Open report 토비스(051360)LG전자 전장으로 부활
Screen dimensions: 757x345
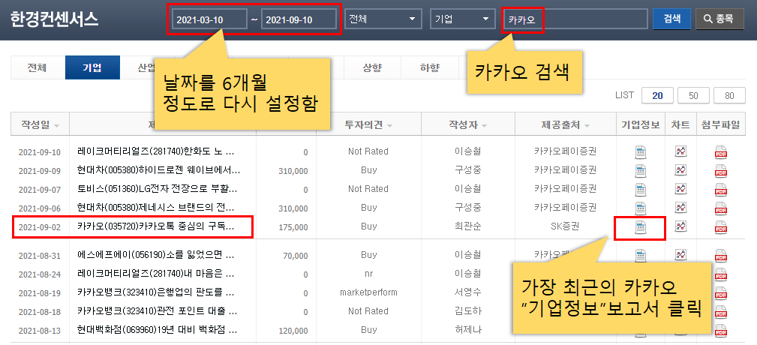tap(157, 189)
